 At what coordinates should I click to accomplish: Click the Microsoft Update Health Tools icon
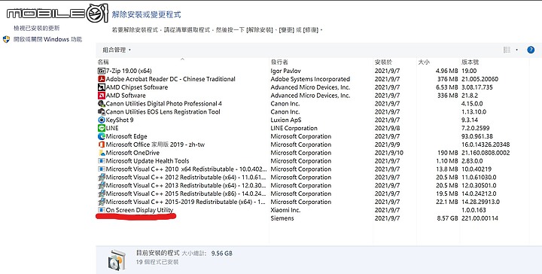102,161
